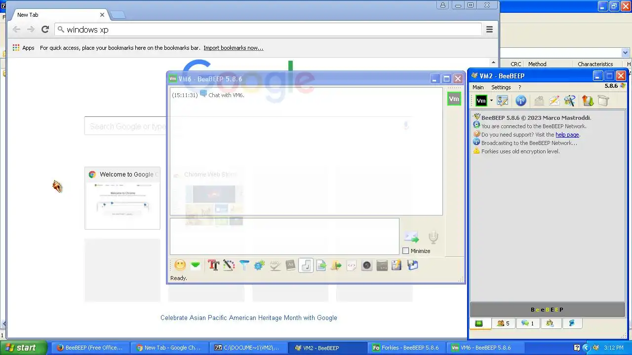Open the Settings menu in VM2 BeeBEEP
632x355 pixels.
tap(501, 87)
